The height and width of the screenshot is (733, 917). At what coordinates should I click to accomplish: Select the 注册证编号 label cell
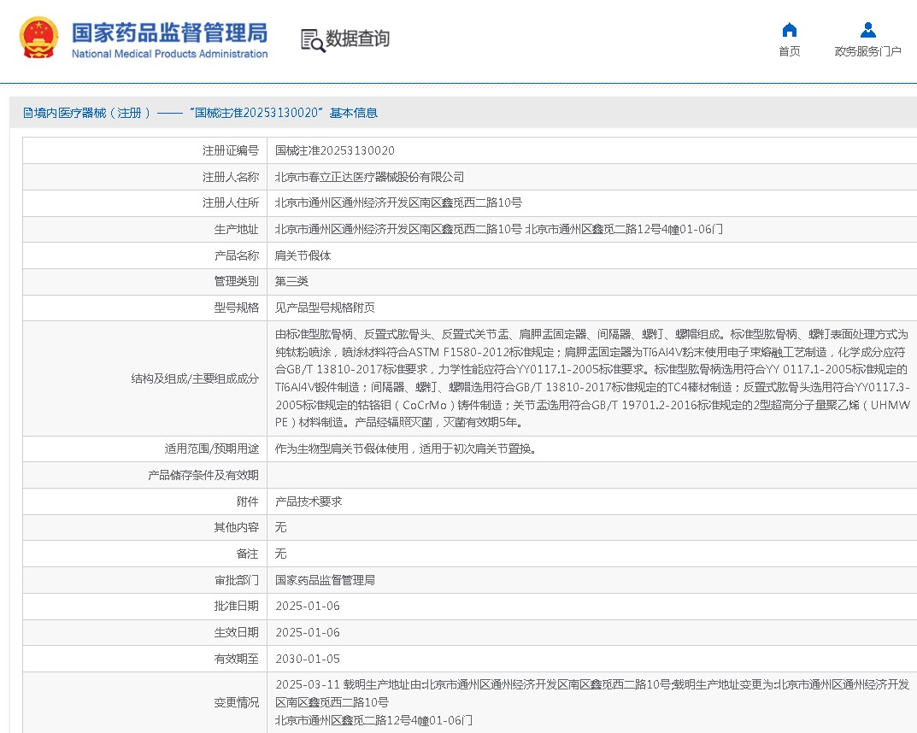click(x=145, y=151)
